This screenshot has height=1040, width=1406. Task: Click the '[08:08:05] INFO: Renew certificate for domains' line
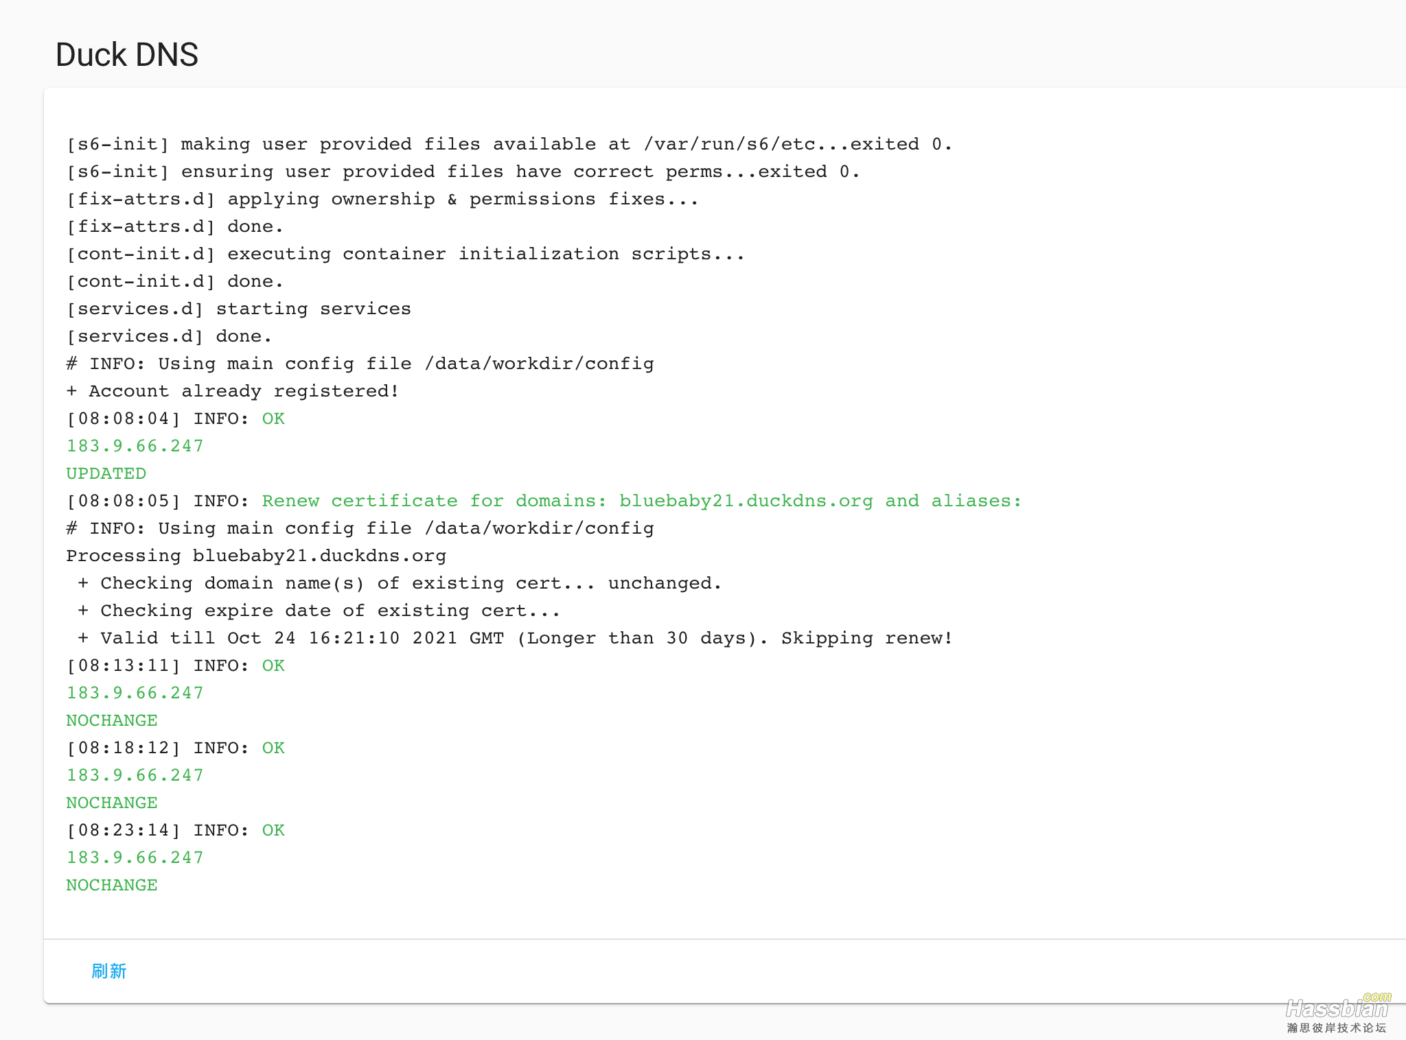544,501
